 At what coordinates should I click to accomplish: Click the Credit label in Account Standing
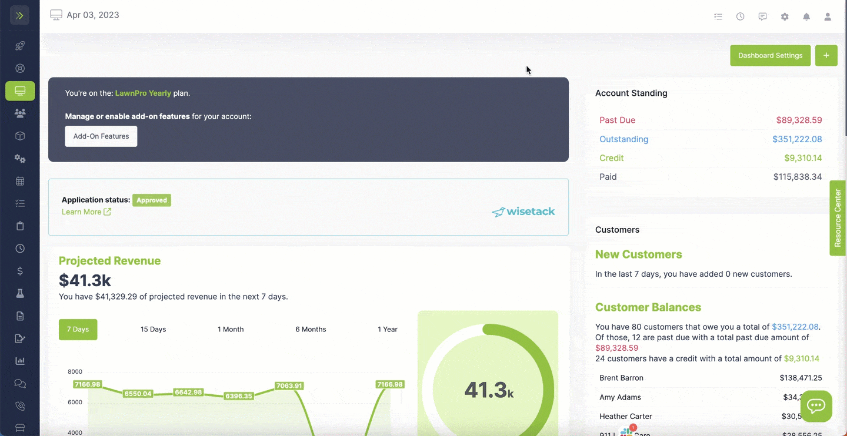coord(611,158)
